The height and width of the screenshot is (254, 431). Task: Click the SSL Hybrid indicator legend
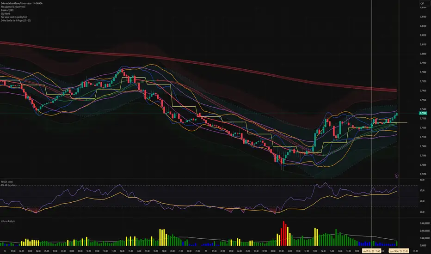7,14
